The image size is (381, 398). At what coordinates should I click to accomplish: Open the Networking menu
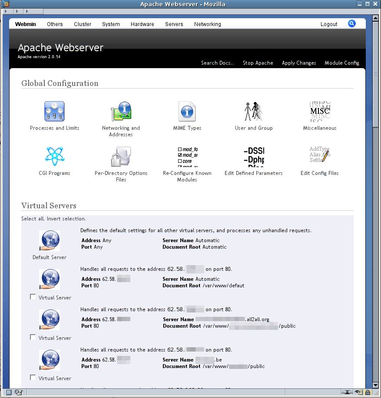(x=207, y=24)
